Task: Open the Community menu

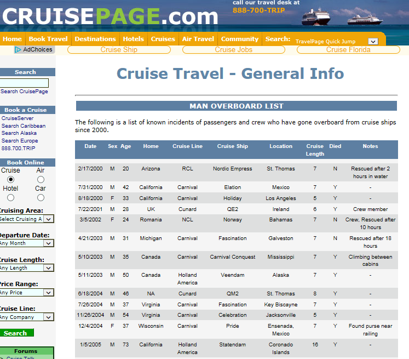Action: tap(240, 39)
